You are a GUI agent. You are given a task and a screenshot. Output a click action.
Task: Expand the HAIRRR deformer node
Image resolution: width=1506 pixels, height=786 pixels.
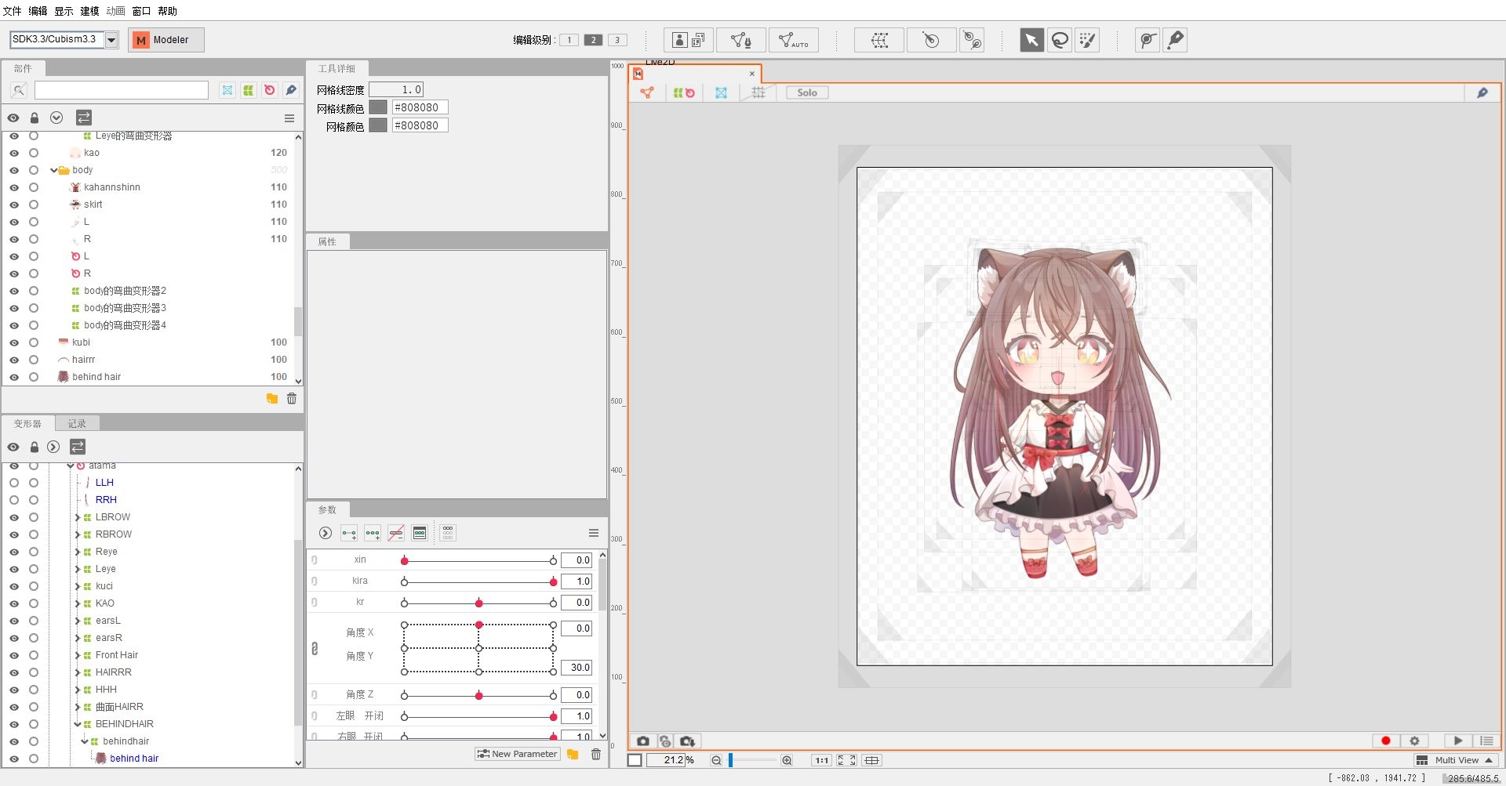[78, 672]
